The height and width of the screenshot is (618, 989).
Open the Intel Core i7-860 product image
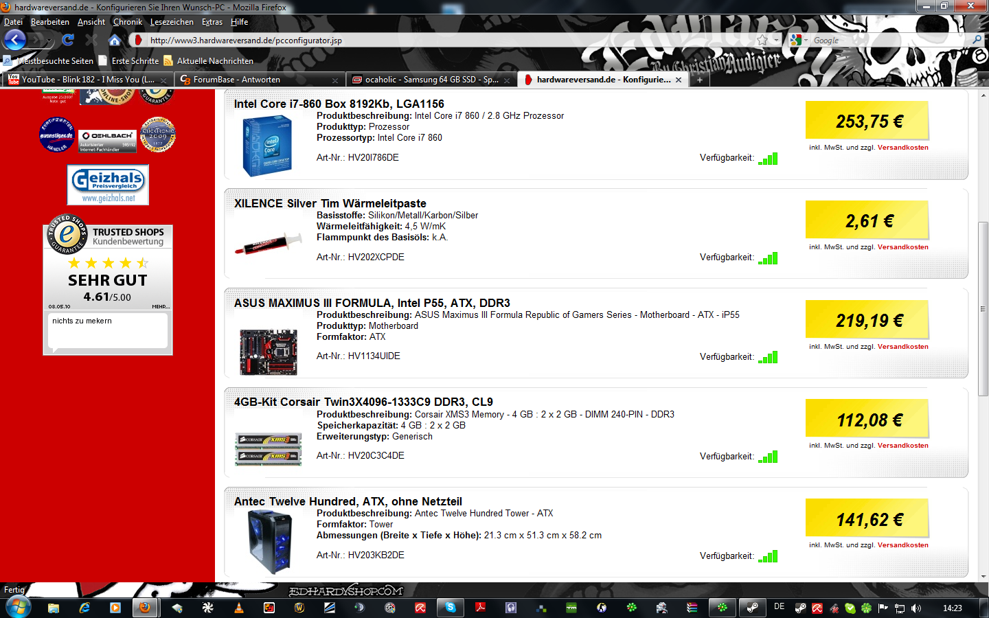coord(267,146)
